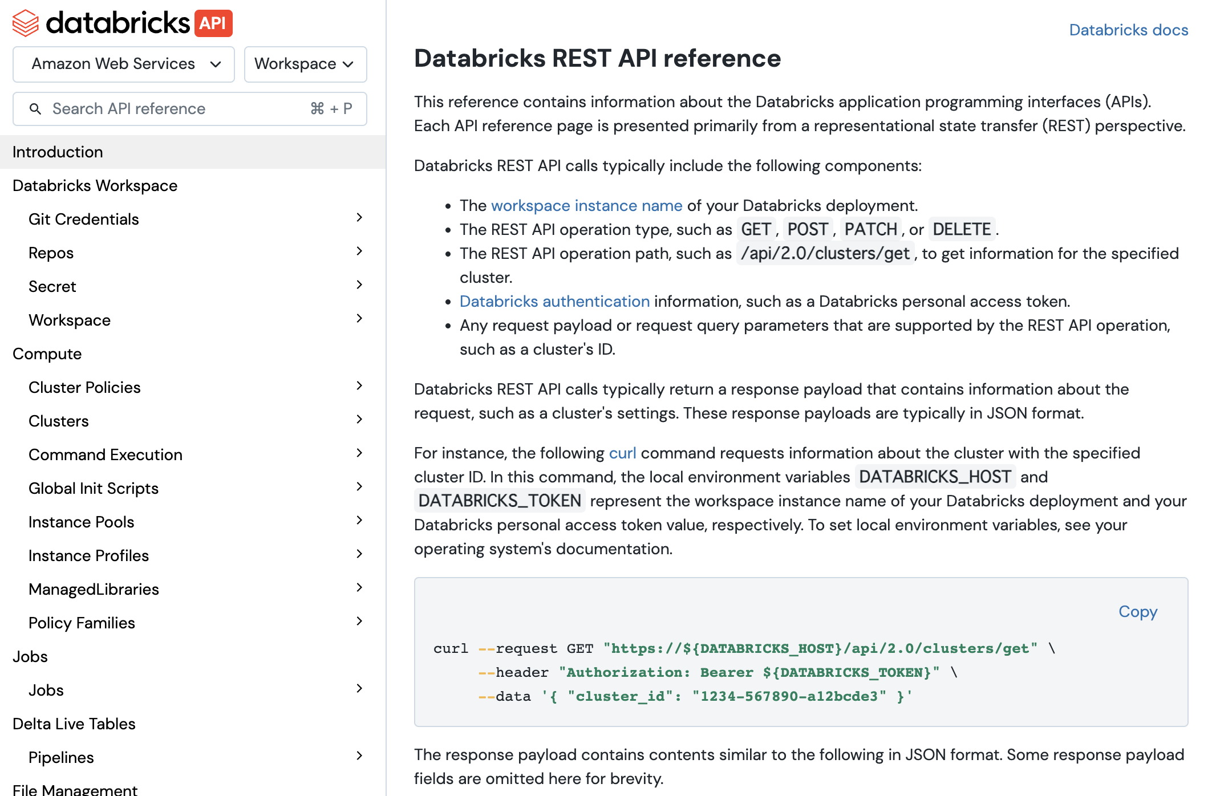Select the Introduction sidebar item
The height and width of the screenshot is (796, 1216).
point(58,152)
